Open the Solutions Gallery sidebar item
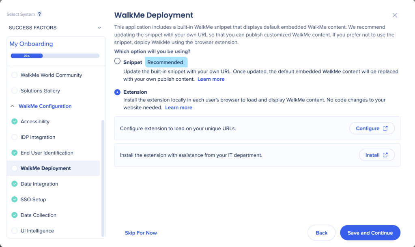Image resolution: width=415 pixels, height=247 pixels. click(x=40, y=91)
